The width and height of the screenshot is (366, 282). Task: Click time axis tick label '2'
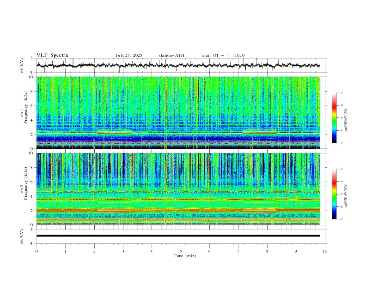click(x=94, y=251)
